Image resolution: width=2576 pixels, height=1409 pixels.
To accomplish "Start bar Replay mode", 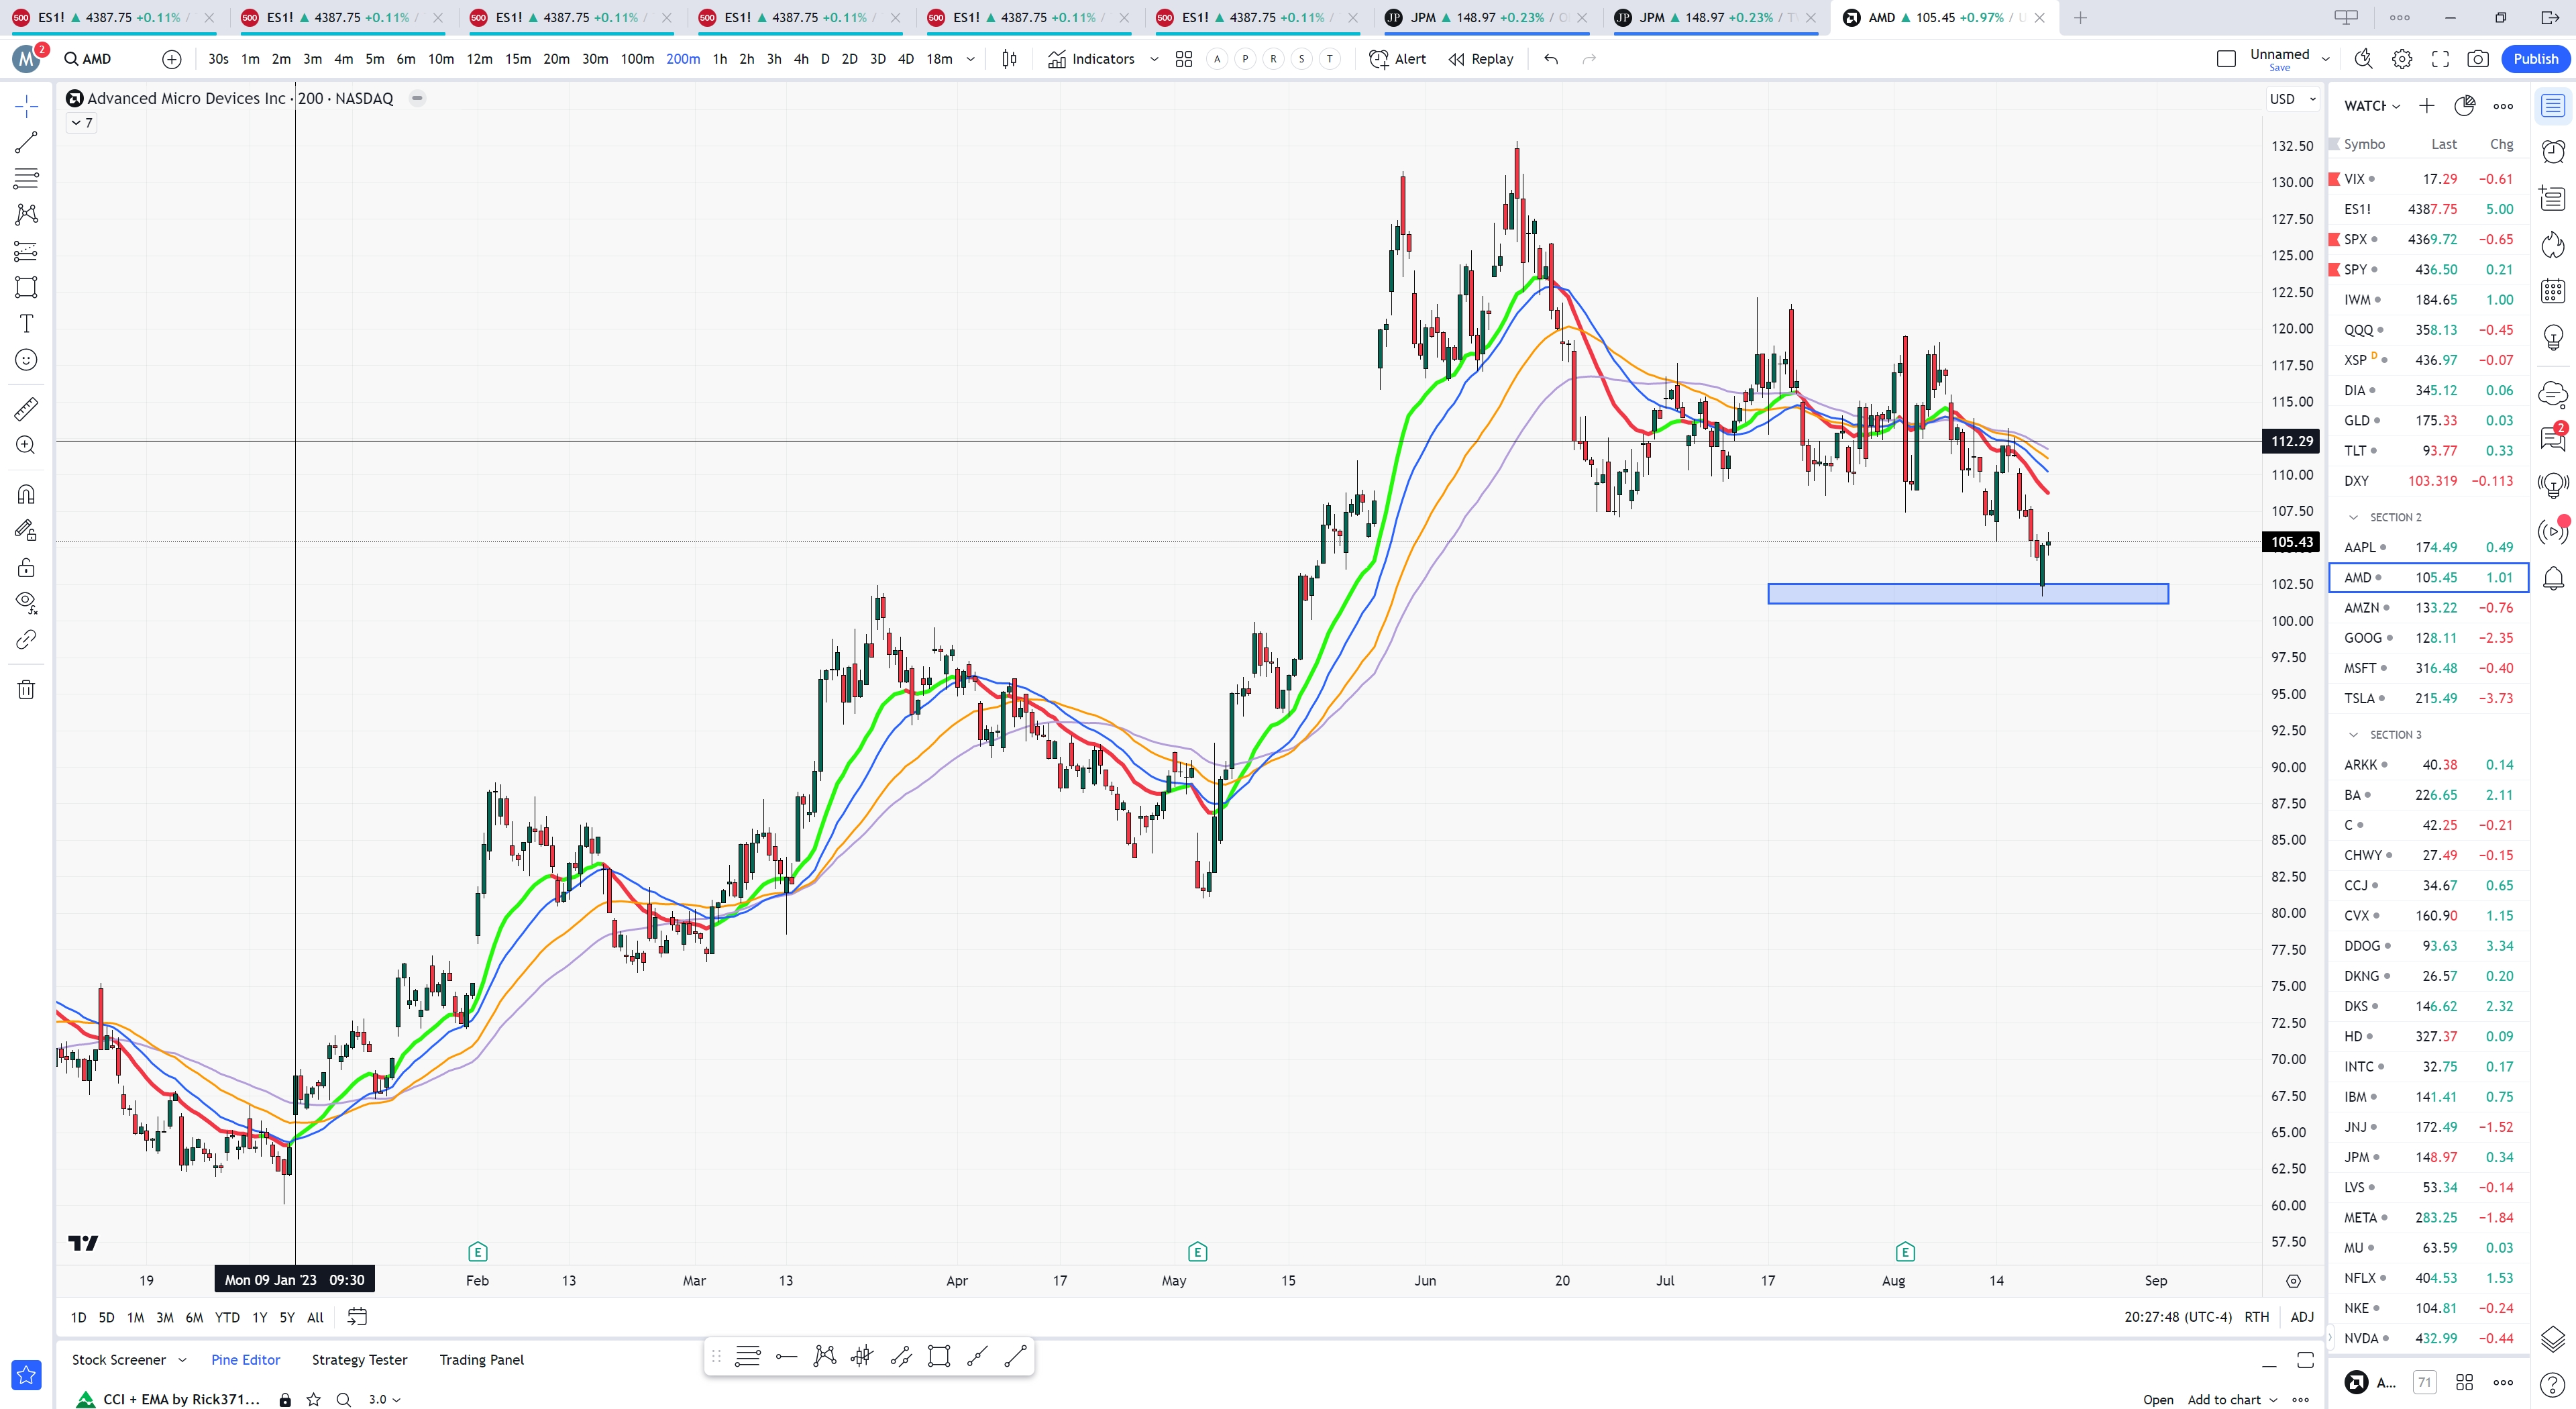I will [1481, 59].
